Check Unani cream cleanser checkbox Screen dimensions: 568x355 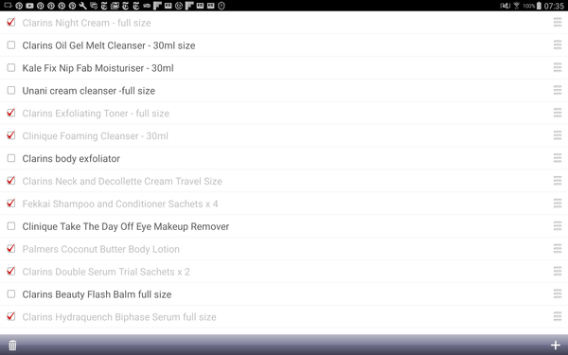click(x=11, y=90)
